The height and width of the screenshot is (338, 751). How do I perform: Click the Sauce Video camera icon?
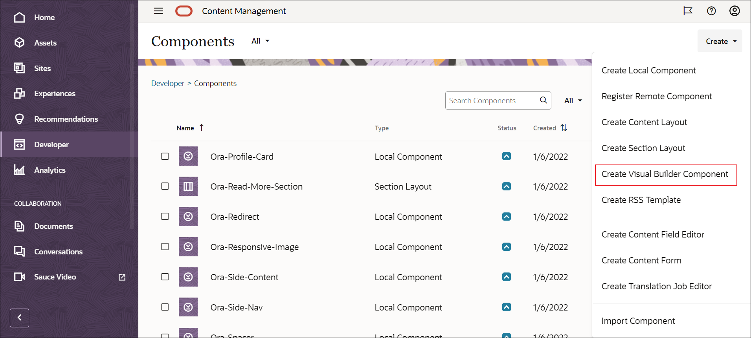[x=20, y=277]
